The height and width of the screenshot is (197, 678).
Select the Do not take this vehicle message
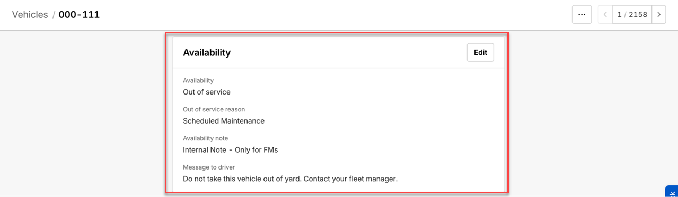[290, 179]
